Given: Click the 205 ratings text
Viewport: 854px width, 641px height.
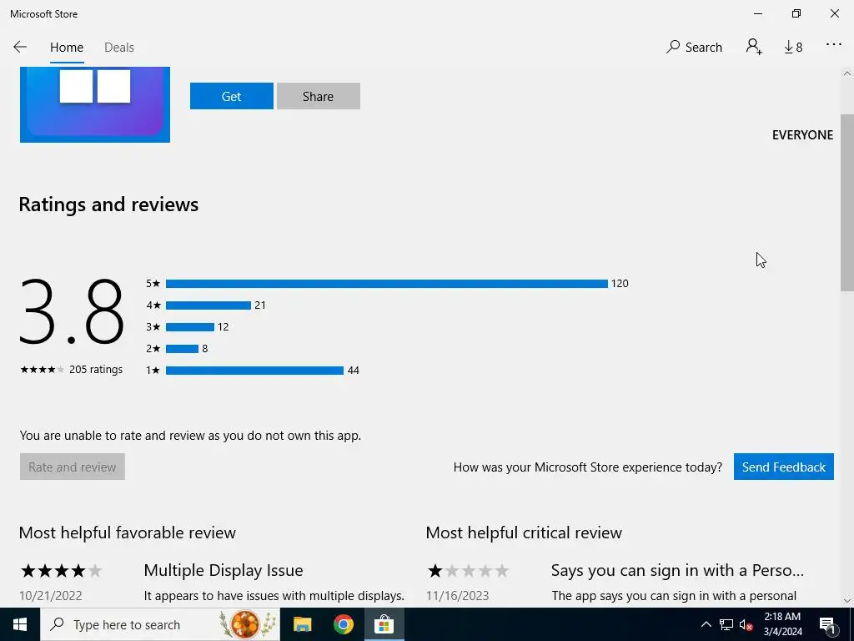Looking at the screenshot, I should (x=96, y=370).
